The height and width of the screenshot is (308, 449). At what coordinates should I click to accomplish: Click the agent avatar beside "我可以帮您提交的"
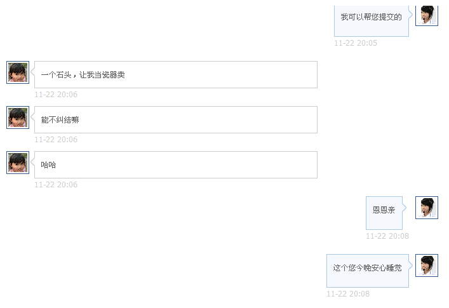(426, 14)
